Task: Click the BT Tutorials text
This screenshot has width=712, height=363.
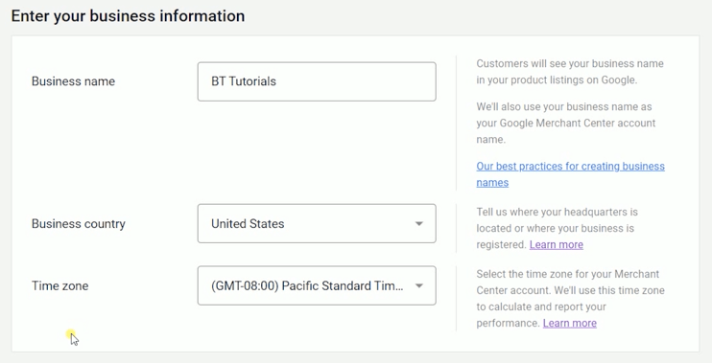Action: point(244,81)
